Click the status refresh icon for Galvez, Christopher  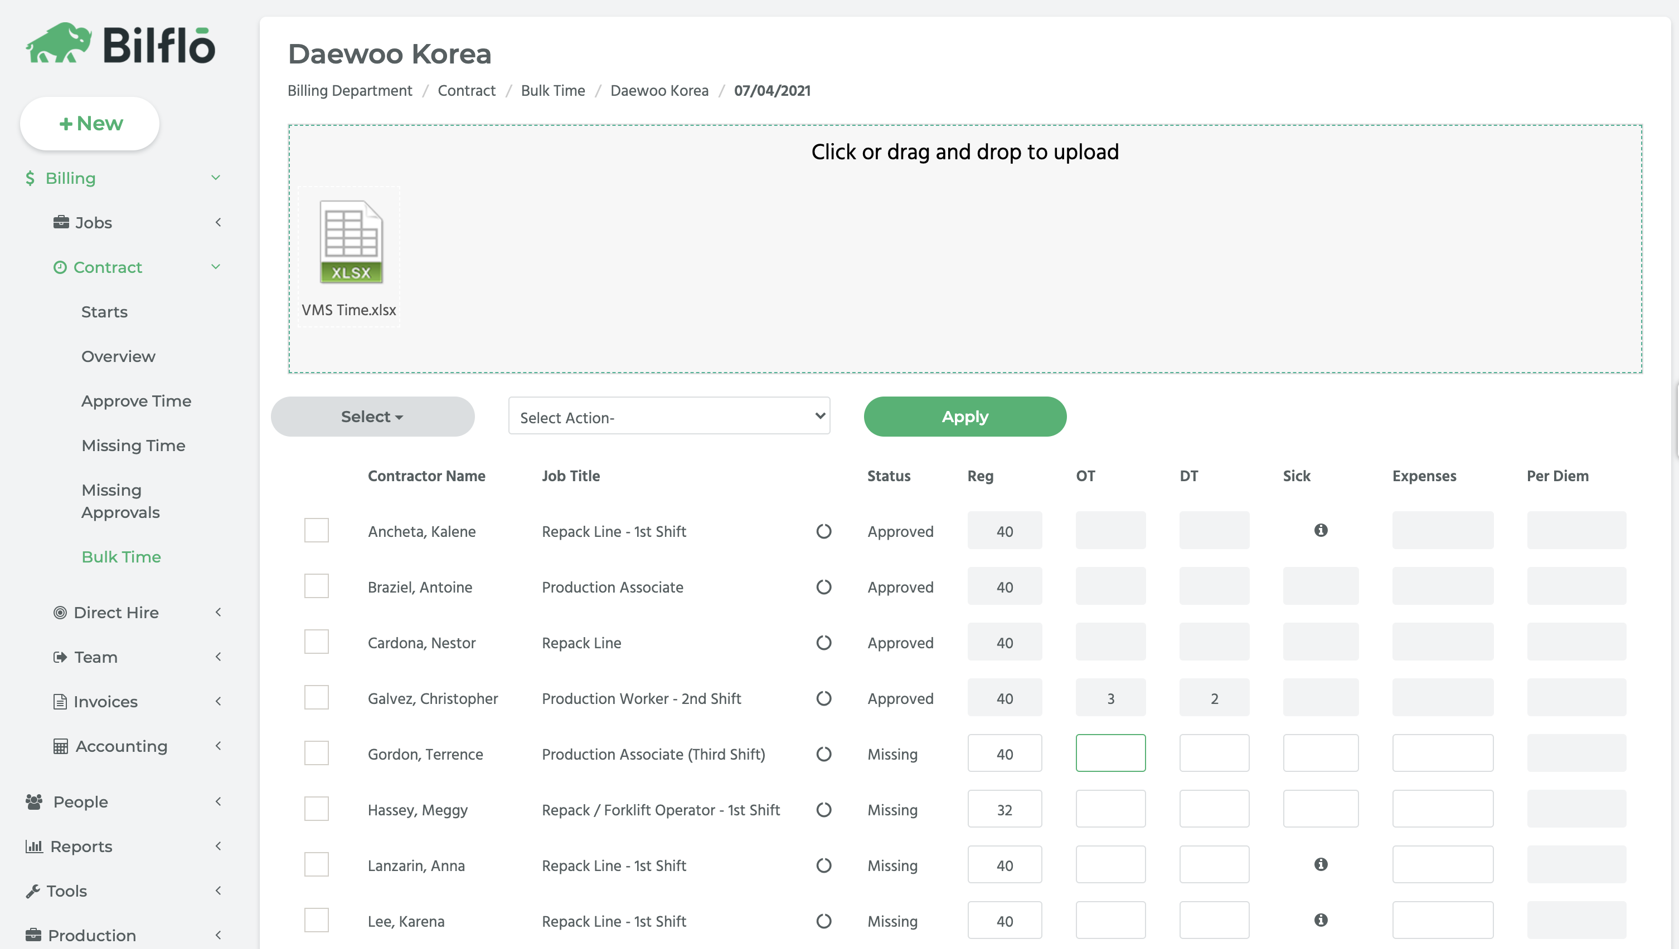point(824,698)
